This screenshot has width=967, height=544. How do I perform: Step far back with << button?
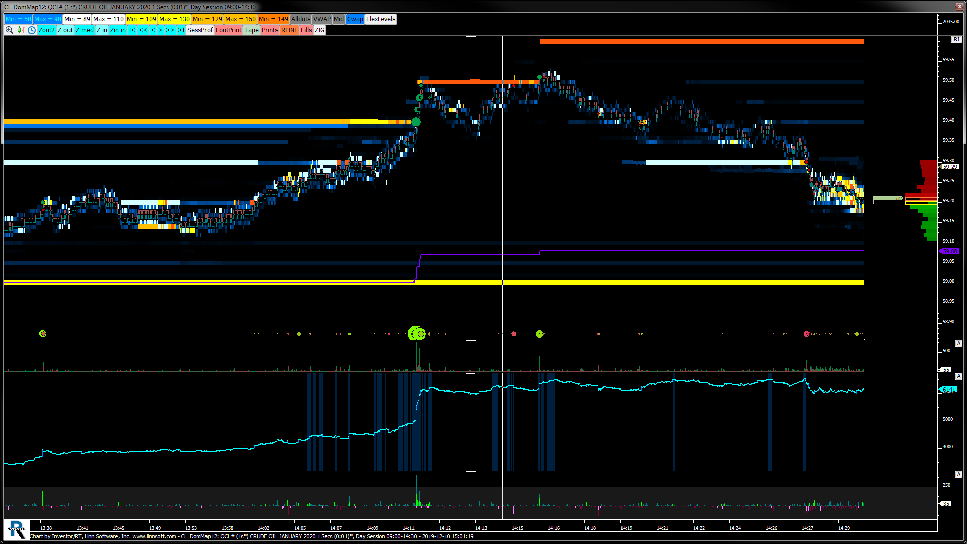click(143, 30)
